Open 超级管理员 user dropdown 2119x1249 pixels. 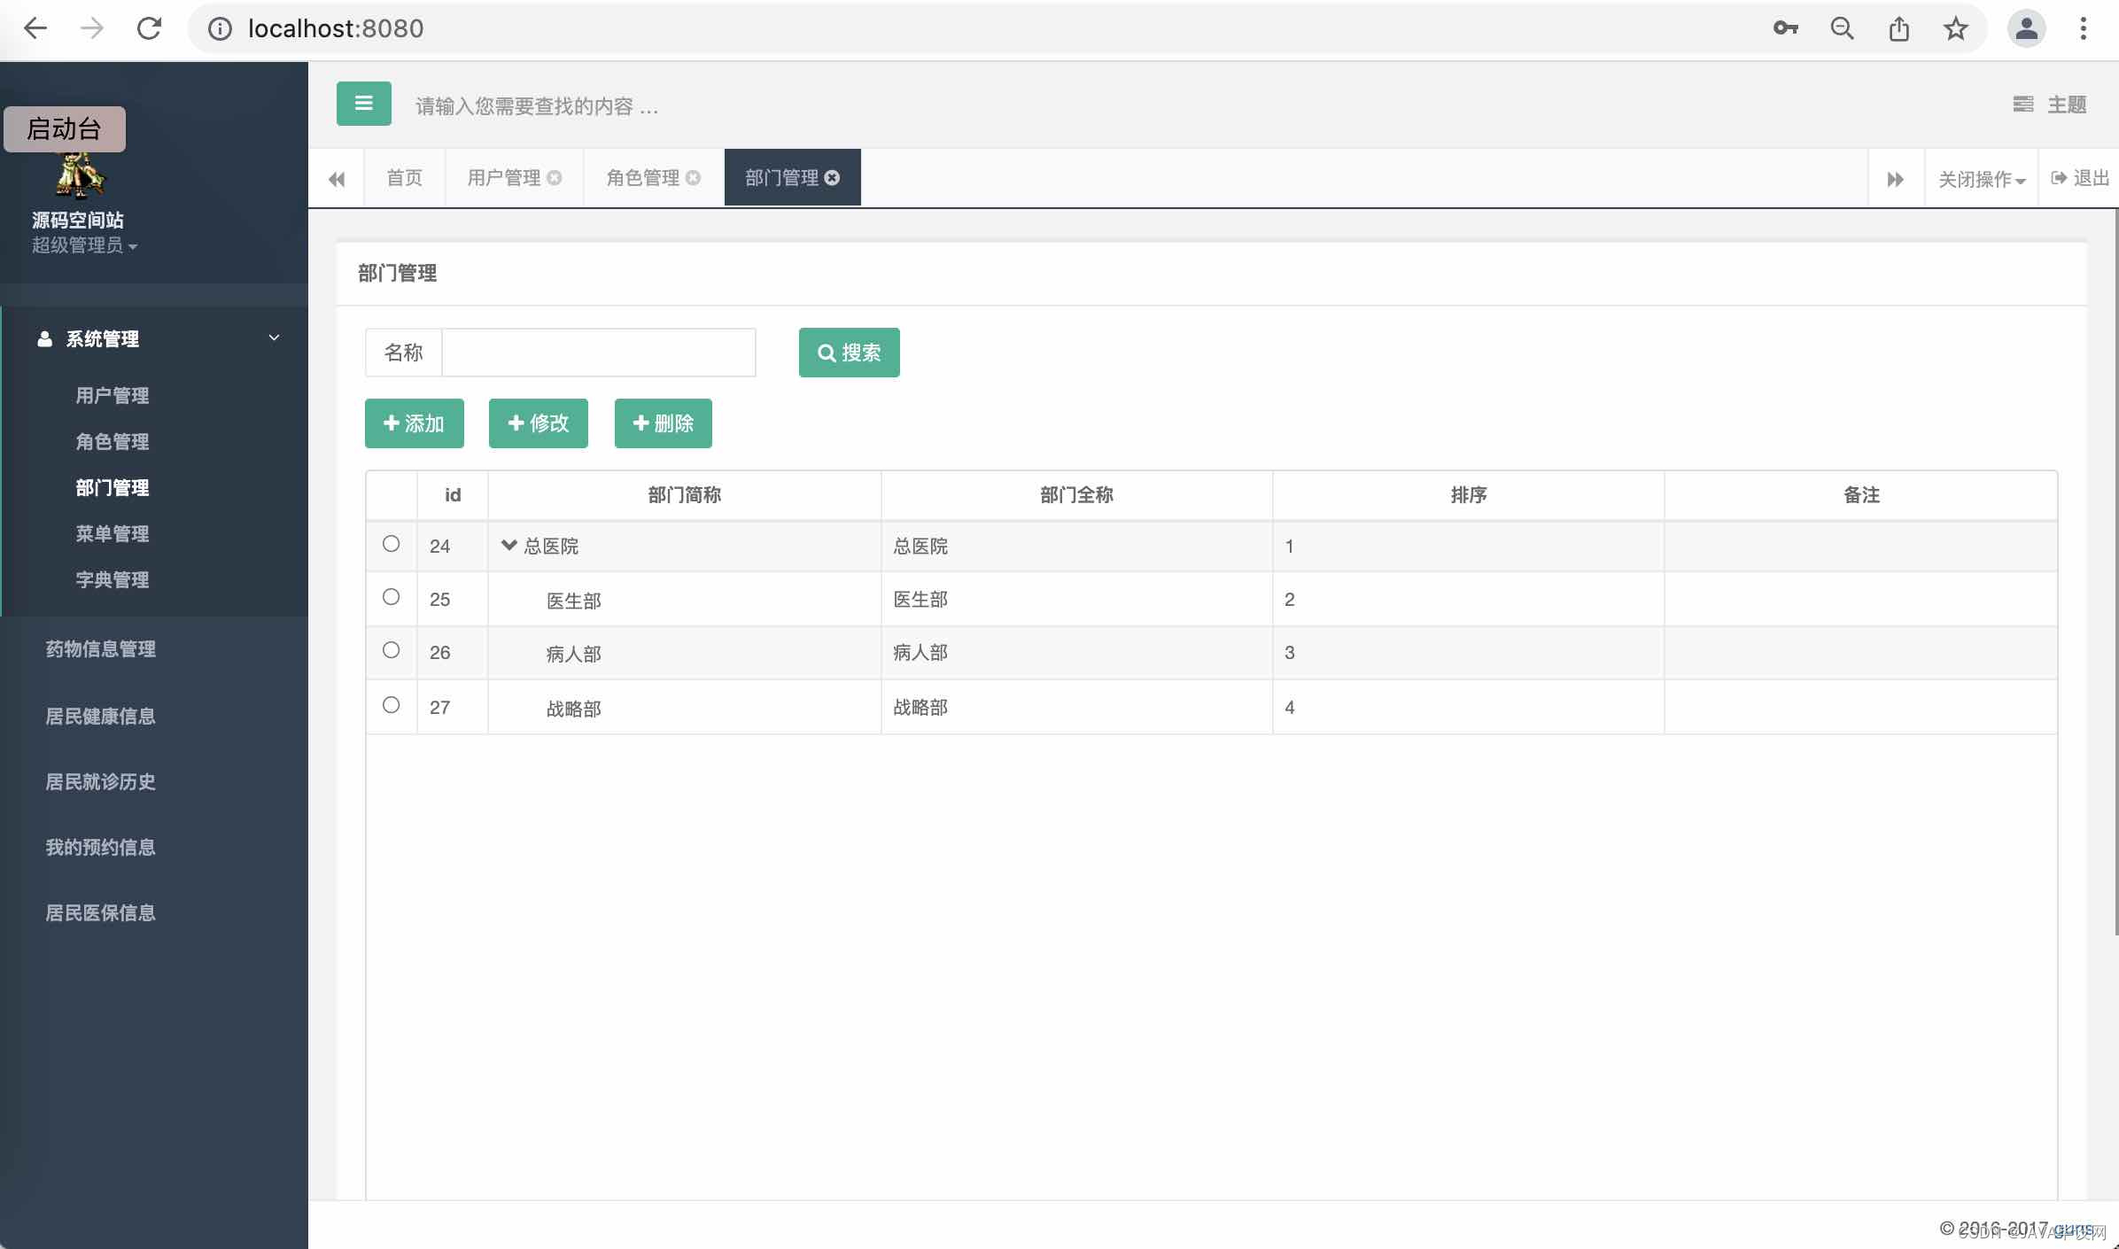point(84,245)
